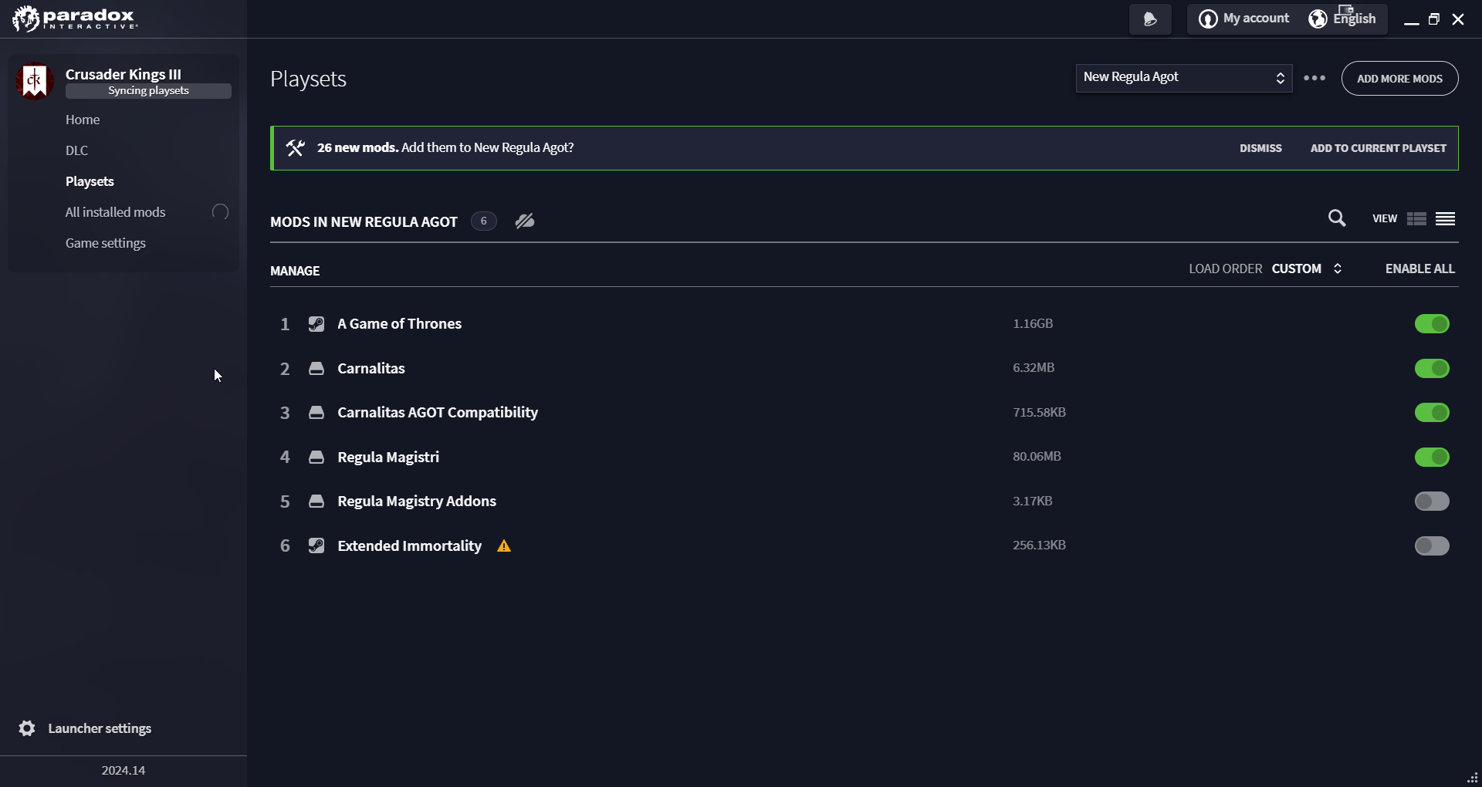
Task: Open the New Regula Agot playset dropdown
Action: click(x=1184, y=78)
